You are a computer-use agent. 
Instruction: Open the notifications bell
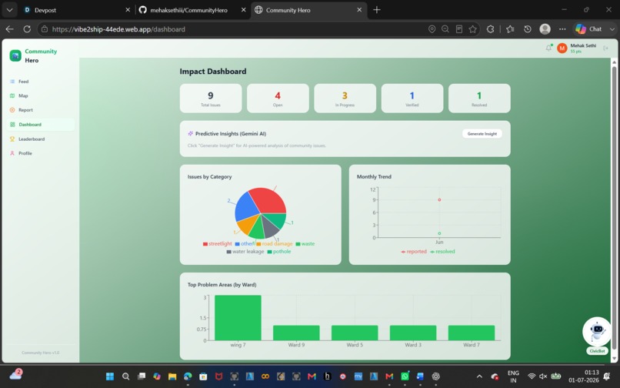[548, 48]
